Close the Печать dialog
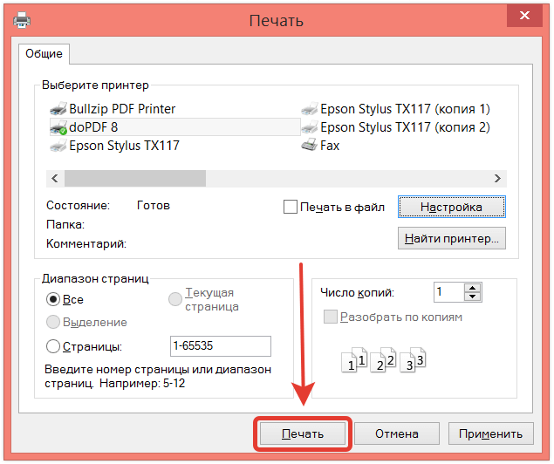 pos(524,15)
